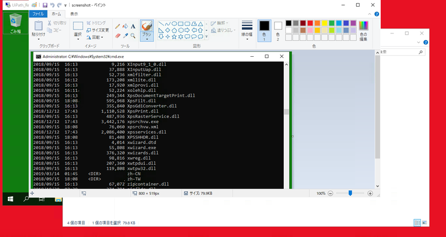Open the Outline (輪郭) dropdown
Screen dimensions: 446x237
point(220,23)
